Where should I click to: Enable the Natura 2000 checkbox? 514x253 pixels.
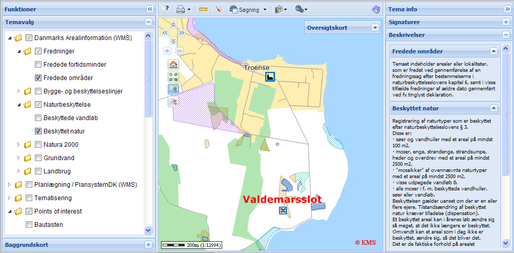[38, 145]
